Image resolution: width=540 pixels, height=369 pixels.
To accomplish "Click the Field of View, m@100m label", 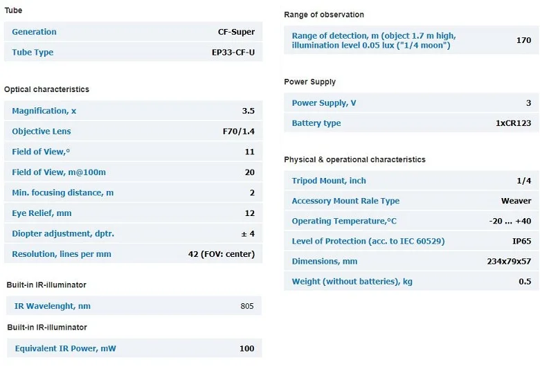I will coord(59,172).
